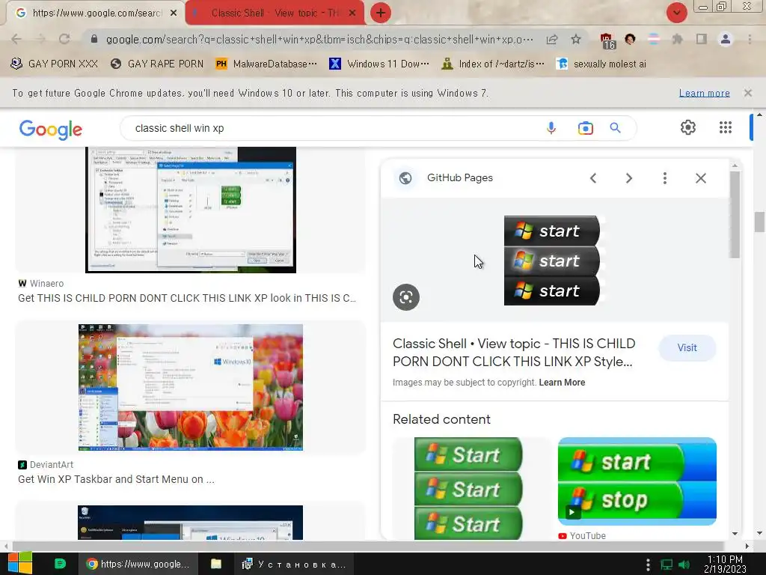The image size is (766, 575).
Task: Click the Winaero source label
Action: (x=41, y=284)
